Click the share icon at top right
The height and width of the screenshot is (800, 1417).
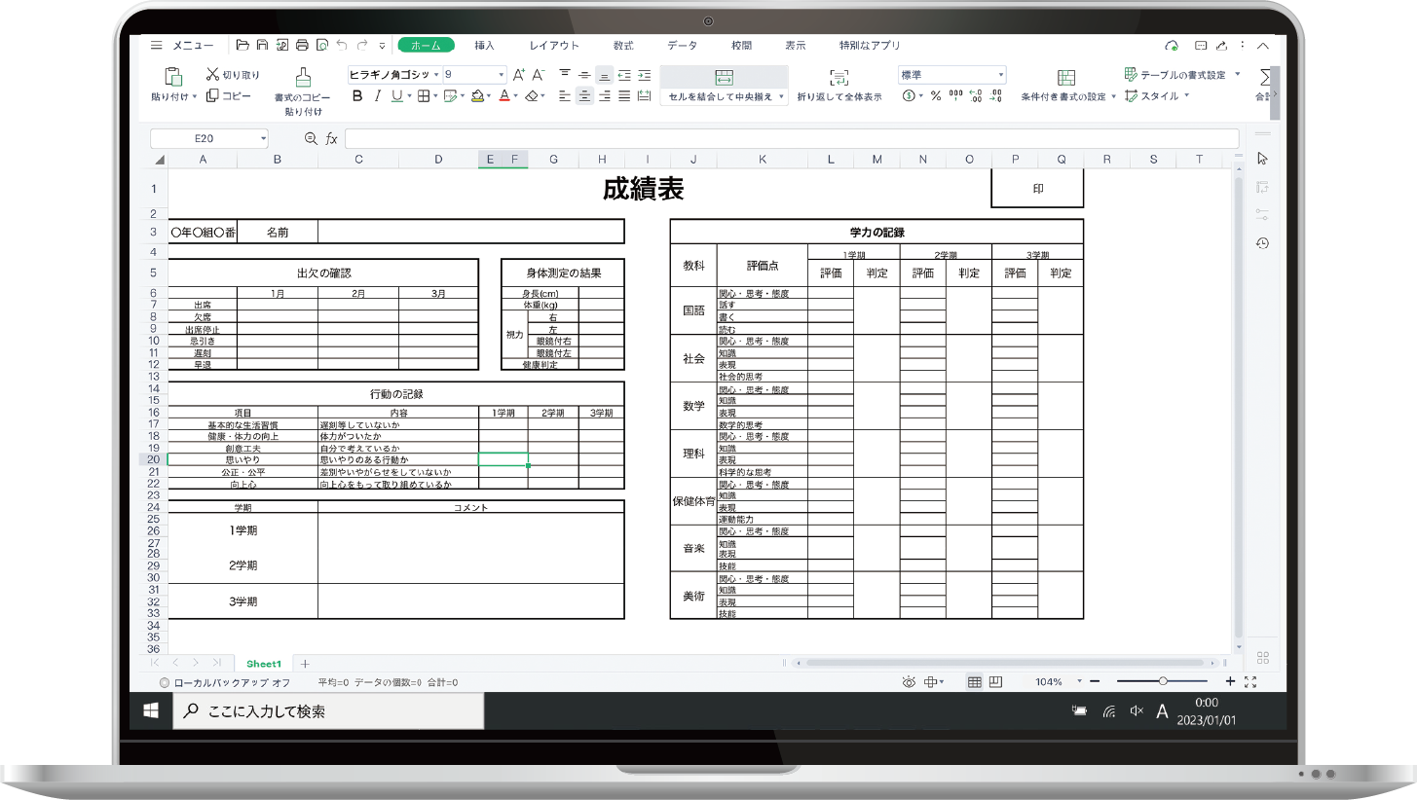tap(1222, 46)
